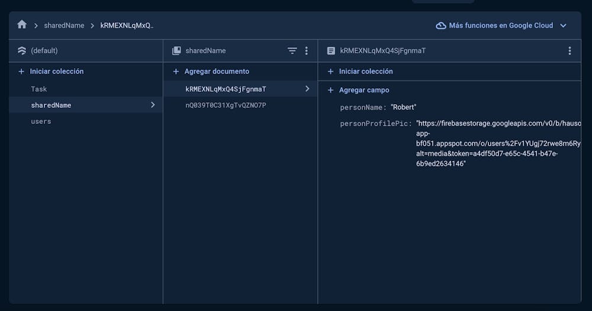Viewport: 592px width, 311px height.
Task: Select the Task collection
Action: tap(39, 89)
